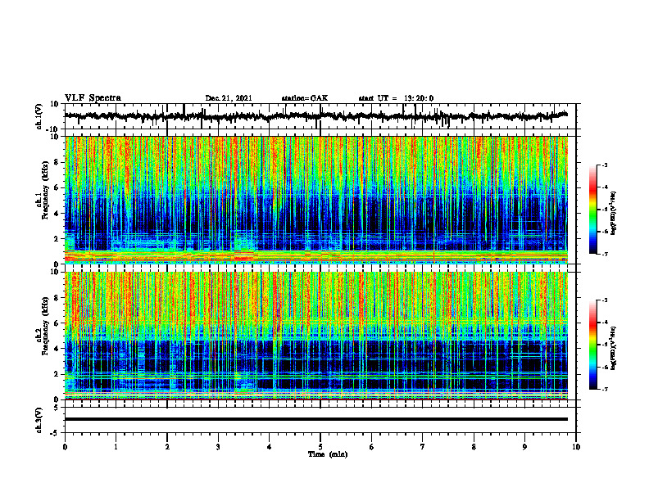Click the time axis tick label "6"
The height and width of the screenshot is (501, 649).
pos(372,447)
